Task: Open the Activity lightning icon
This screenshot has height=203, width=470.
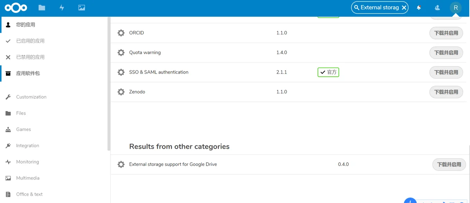Action: [62, 7]
